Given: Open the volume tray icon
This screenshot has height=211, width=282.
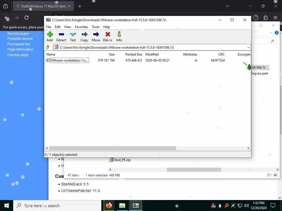Looking at the screenshot, I should tap(246, 206).
